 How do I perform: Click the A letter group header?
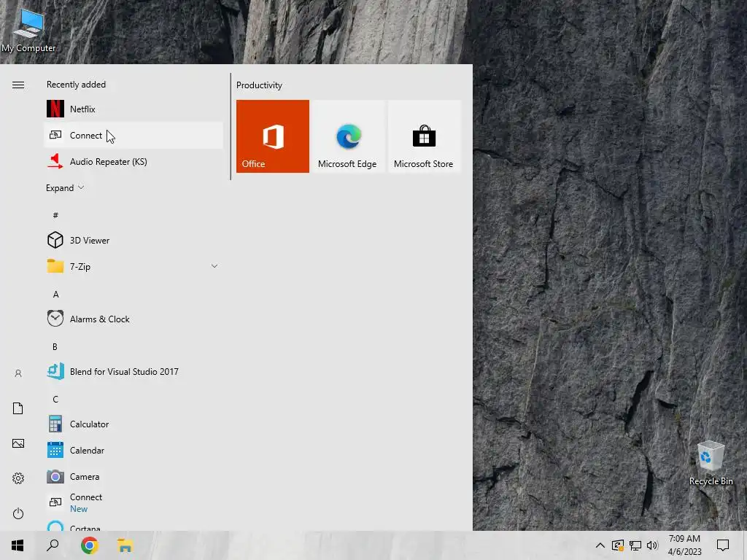55,295
